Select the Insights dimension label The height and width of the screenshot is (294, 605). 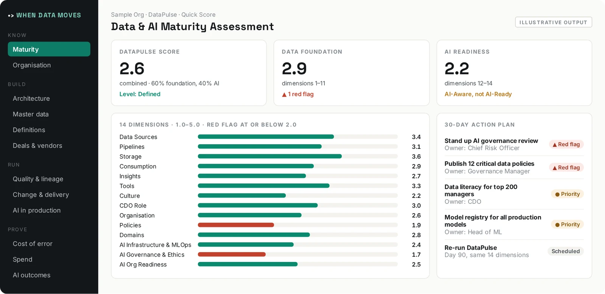point(130,176)
